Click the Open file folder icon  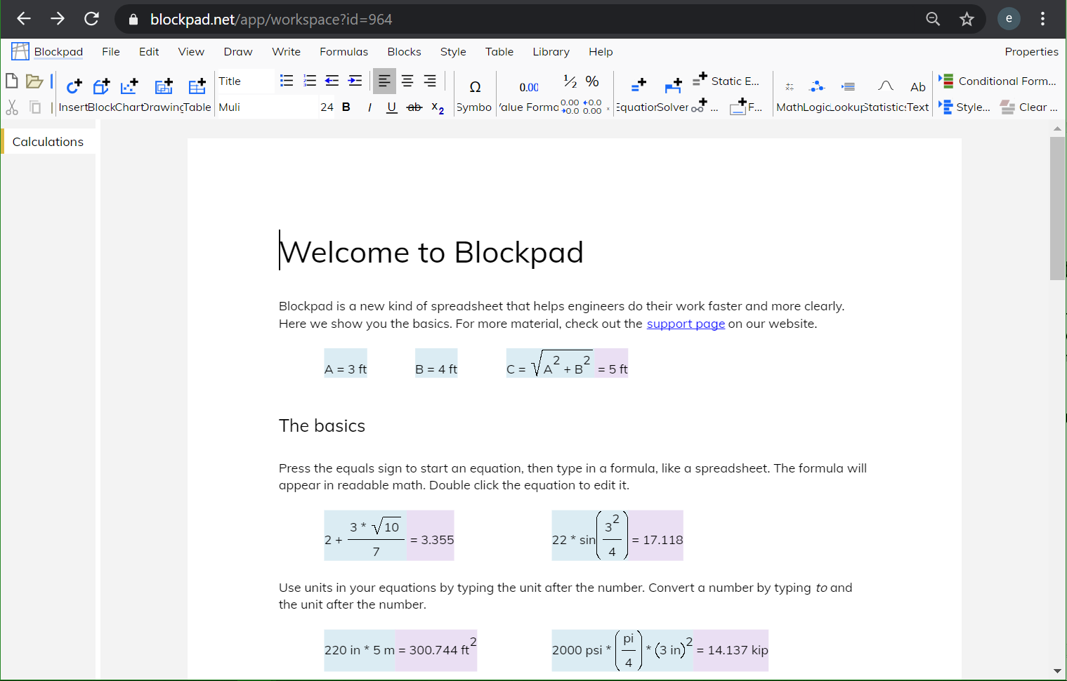coord(34,81)
